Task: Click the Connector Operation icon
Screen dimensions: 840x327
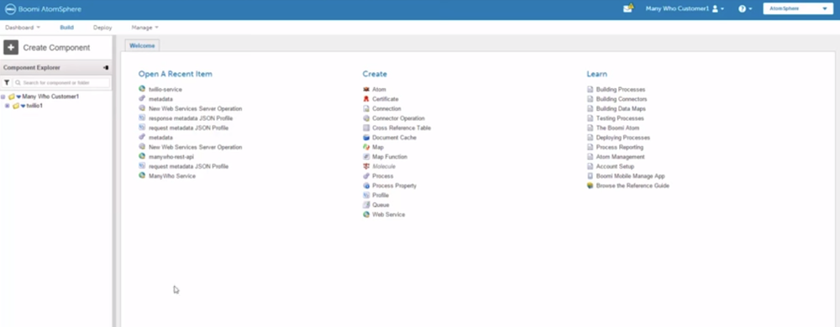Action: tap(366, 118)
